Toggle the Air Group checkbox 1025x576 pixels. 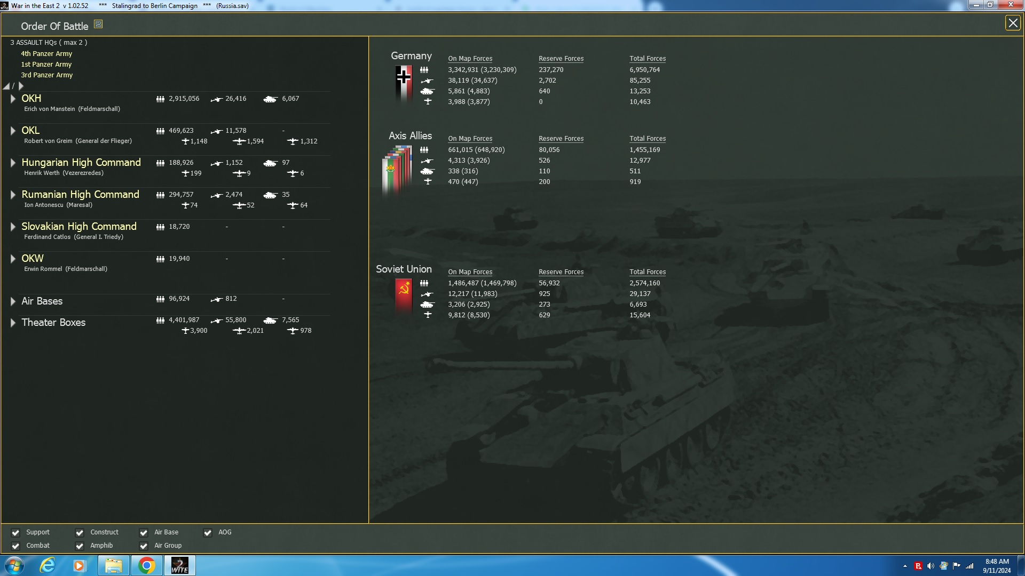(144, 546)
